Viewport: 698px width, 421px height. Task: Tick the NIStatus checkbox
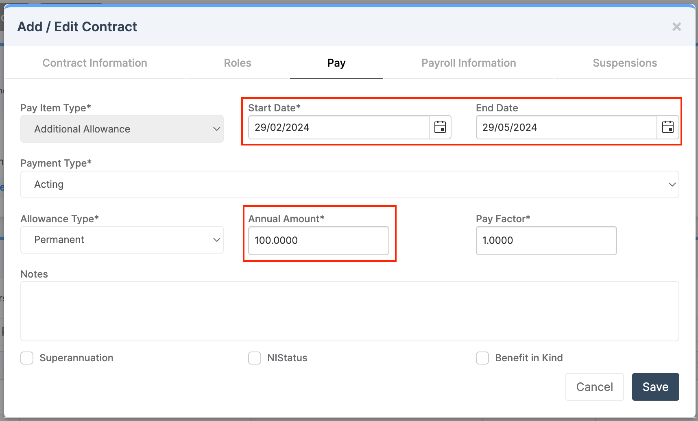coord(255,358)
